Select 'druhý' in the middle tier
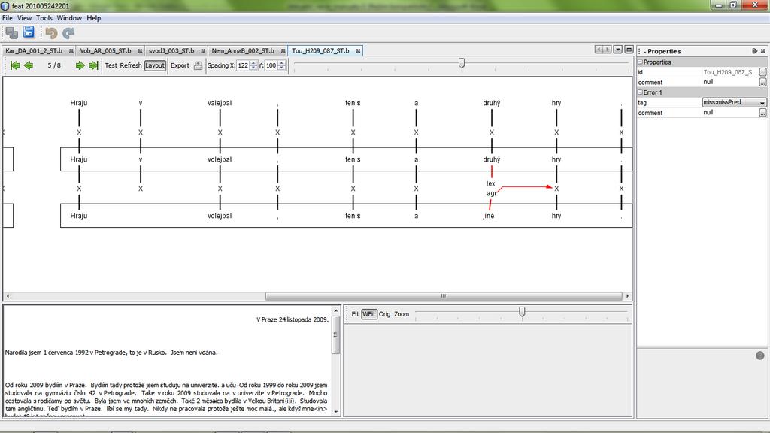 click(492, 159)
